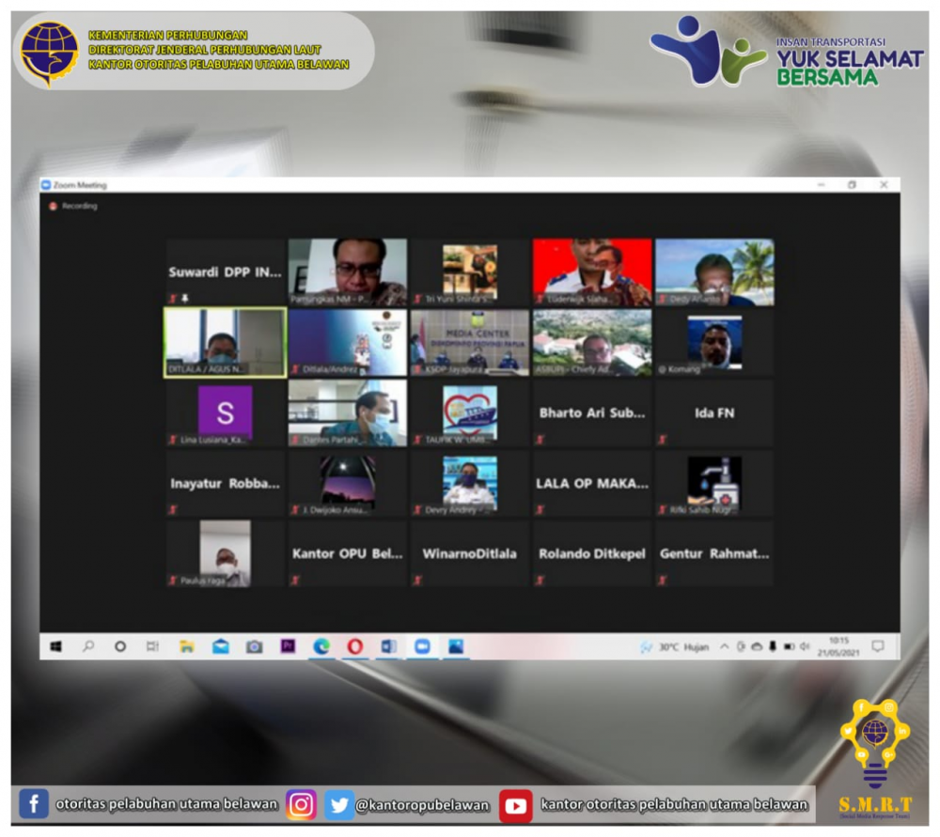Open the weather widget showing 30°C Hujan
940x837 pixels.
pyautogui.click(x=674, y=647)
